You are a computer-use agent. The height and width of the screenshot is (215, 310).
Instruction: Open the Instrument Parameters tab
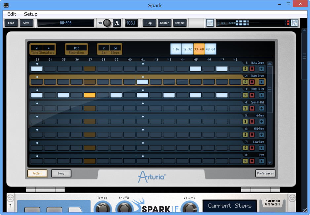coord(272,202)
